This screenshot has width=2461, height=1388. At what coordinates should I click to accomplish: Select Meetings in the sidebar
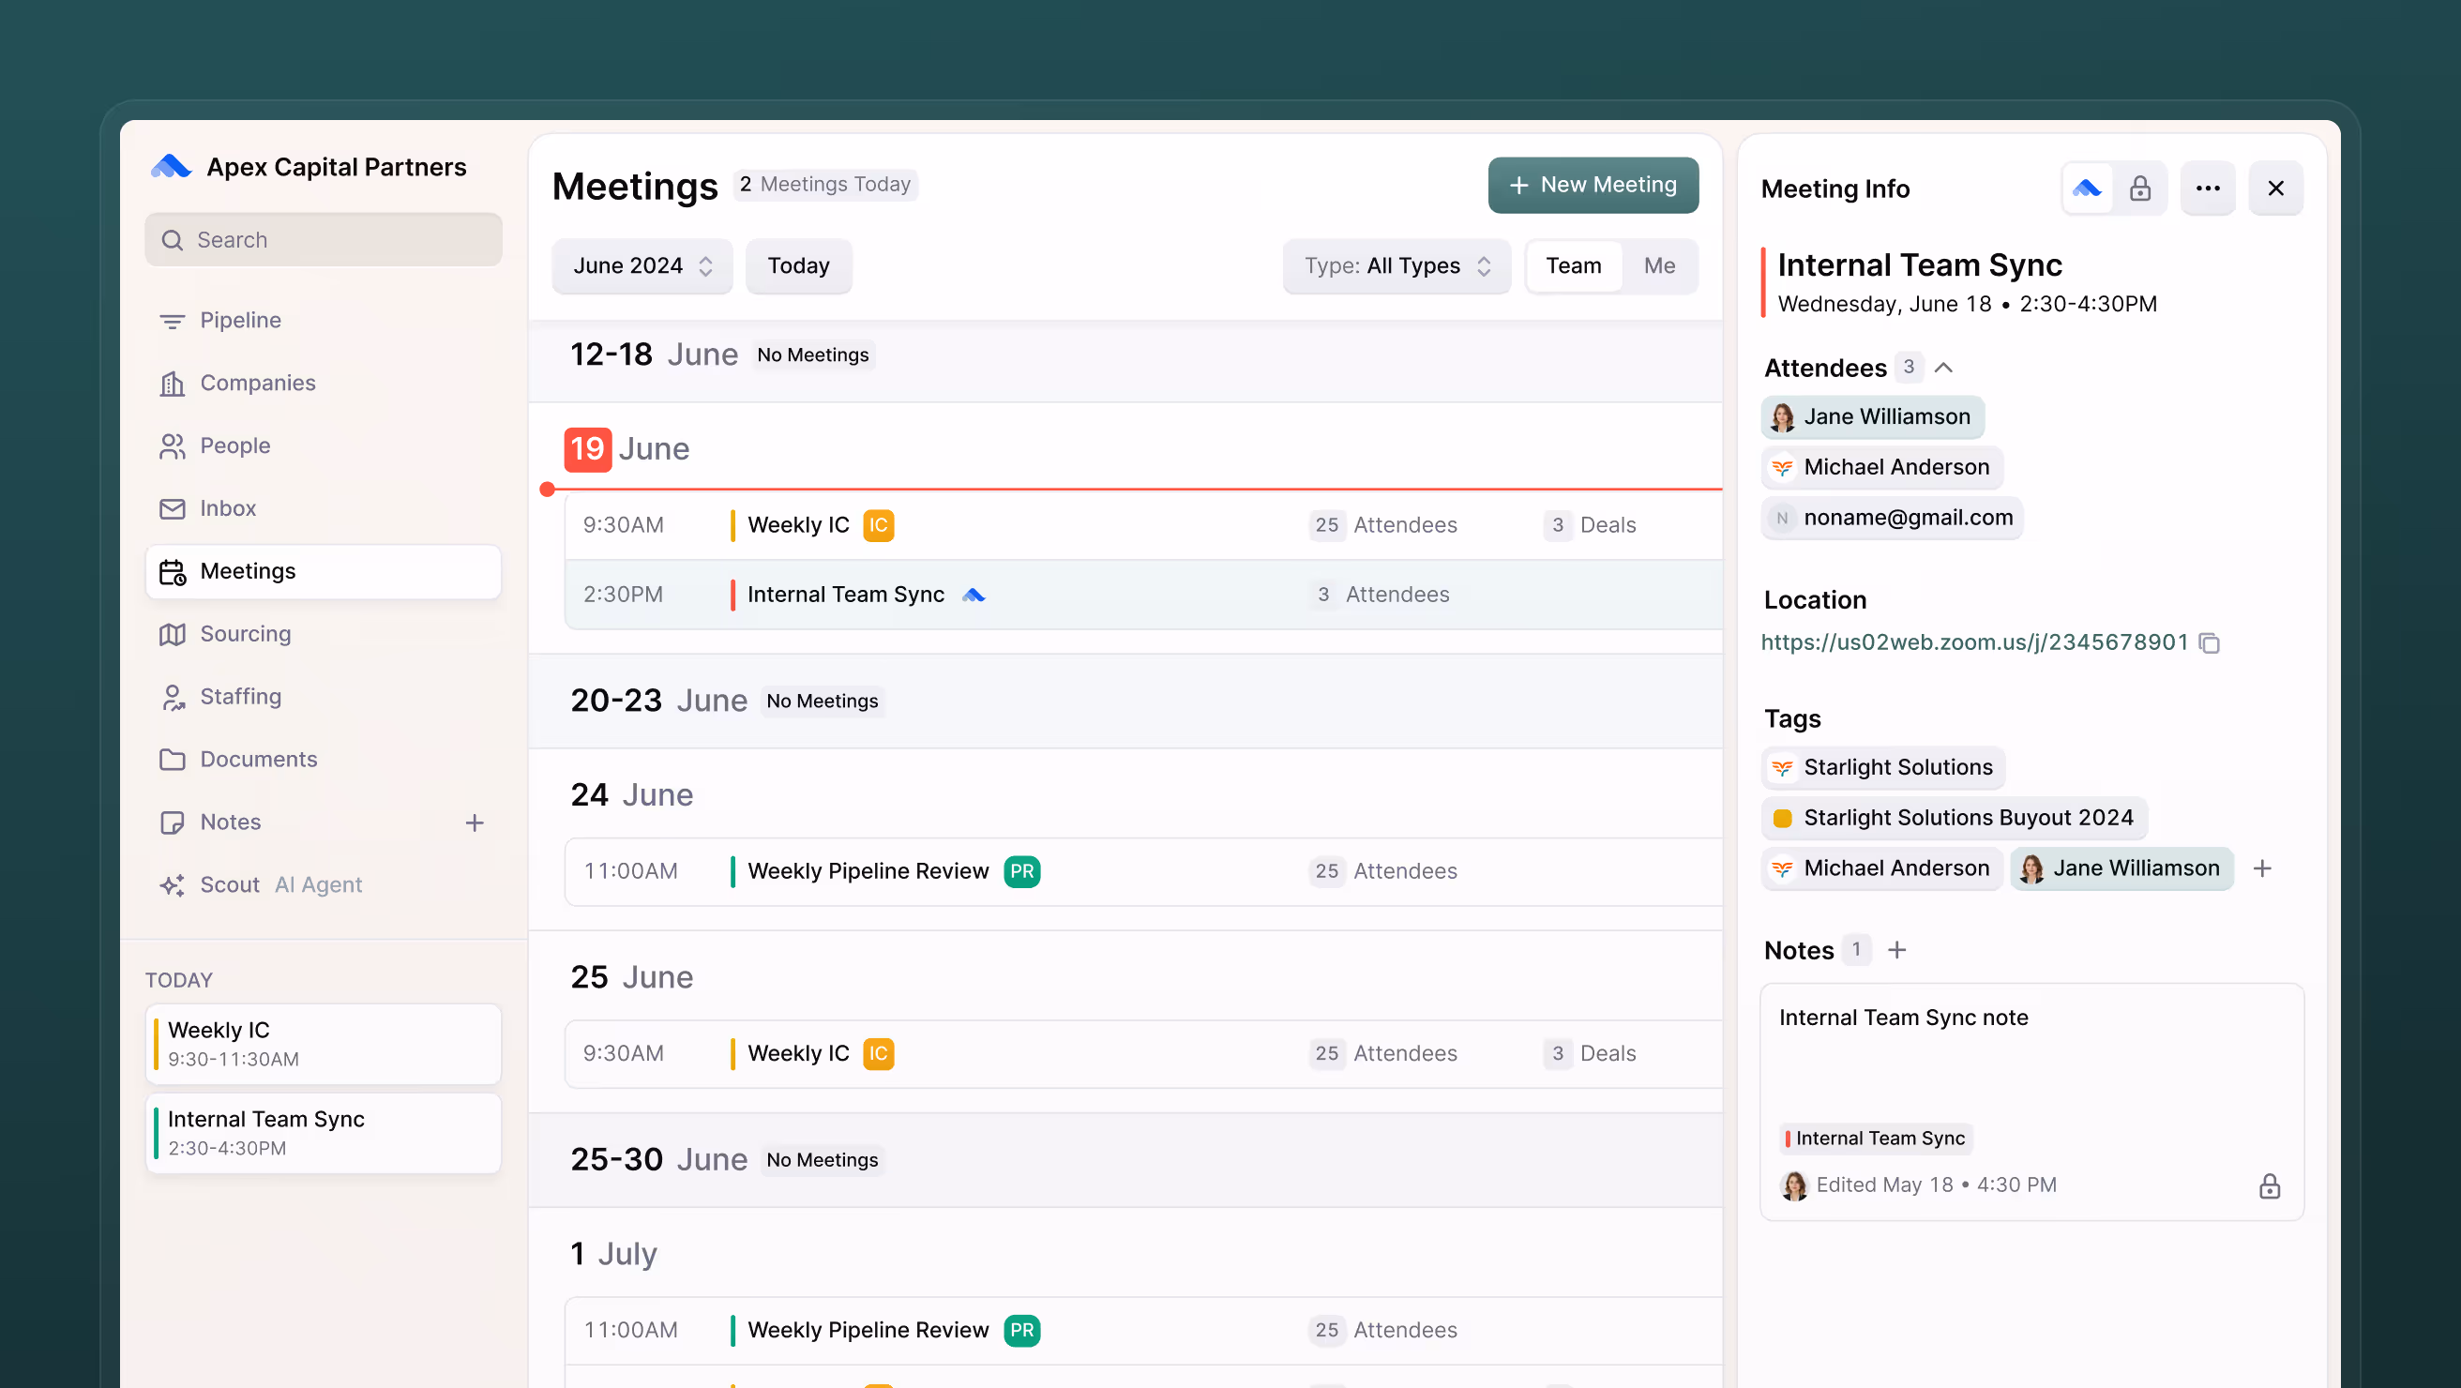tap(323, 571)
